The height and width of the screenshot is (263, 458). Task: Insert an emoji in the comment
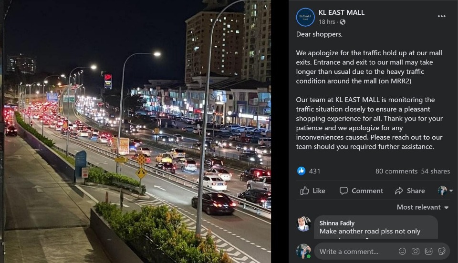pos(402,252)
